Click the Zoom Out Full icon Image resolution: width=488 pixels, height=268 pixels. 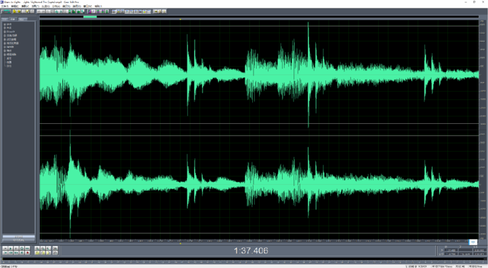point(49,248)
